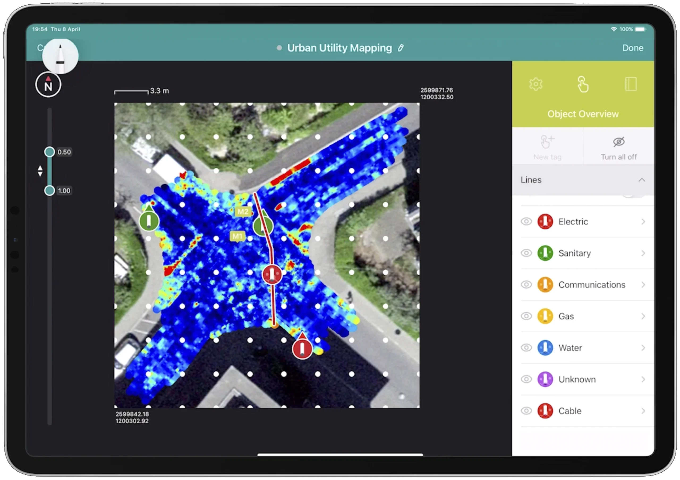The width and height of the screenshot is (680, 480).
Task: Edit project title with pencil icon
Action: click(401, 48)
